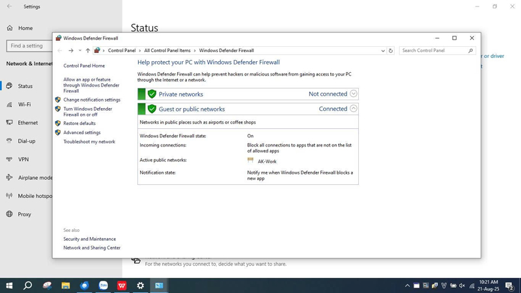521x293 pixels.
Task: Click the Proxy globe icon in Settings
Action: click(9, 214)
